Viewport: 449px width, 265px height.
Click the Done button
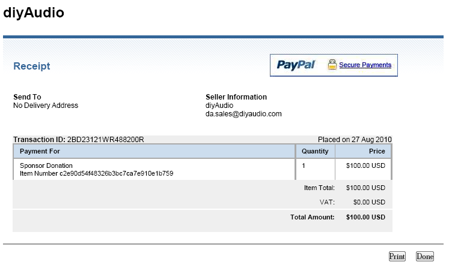425,256
